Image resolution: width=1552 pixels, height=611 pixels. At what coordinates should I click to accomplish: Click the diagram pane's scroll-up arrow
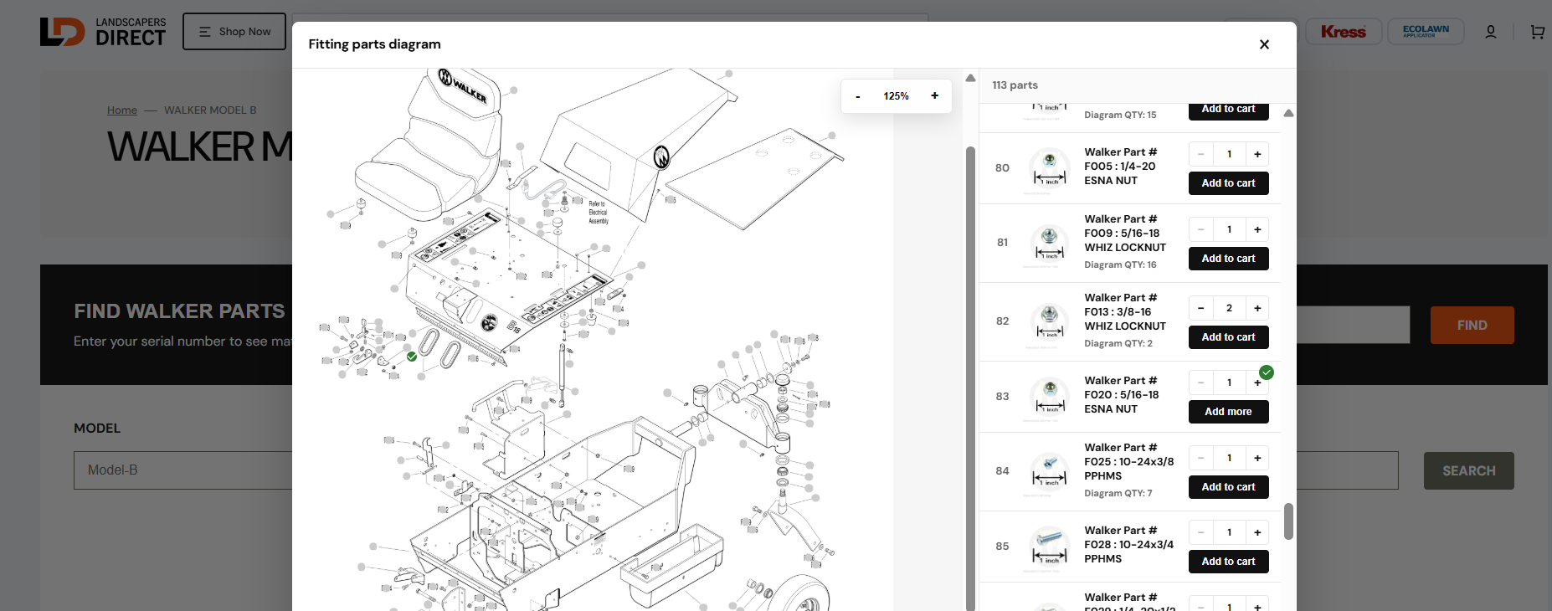pyautogui.click(x=970, y=78)
